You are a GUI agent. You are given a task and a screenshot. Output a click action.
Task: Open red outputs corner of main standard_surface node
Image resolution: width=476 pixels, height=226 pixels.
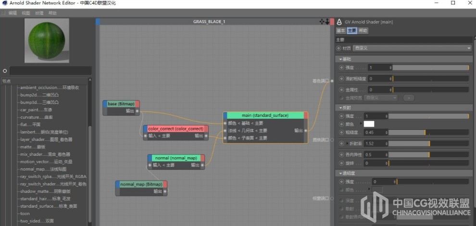click(306, 115)
